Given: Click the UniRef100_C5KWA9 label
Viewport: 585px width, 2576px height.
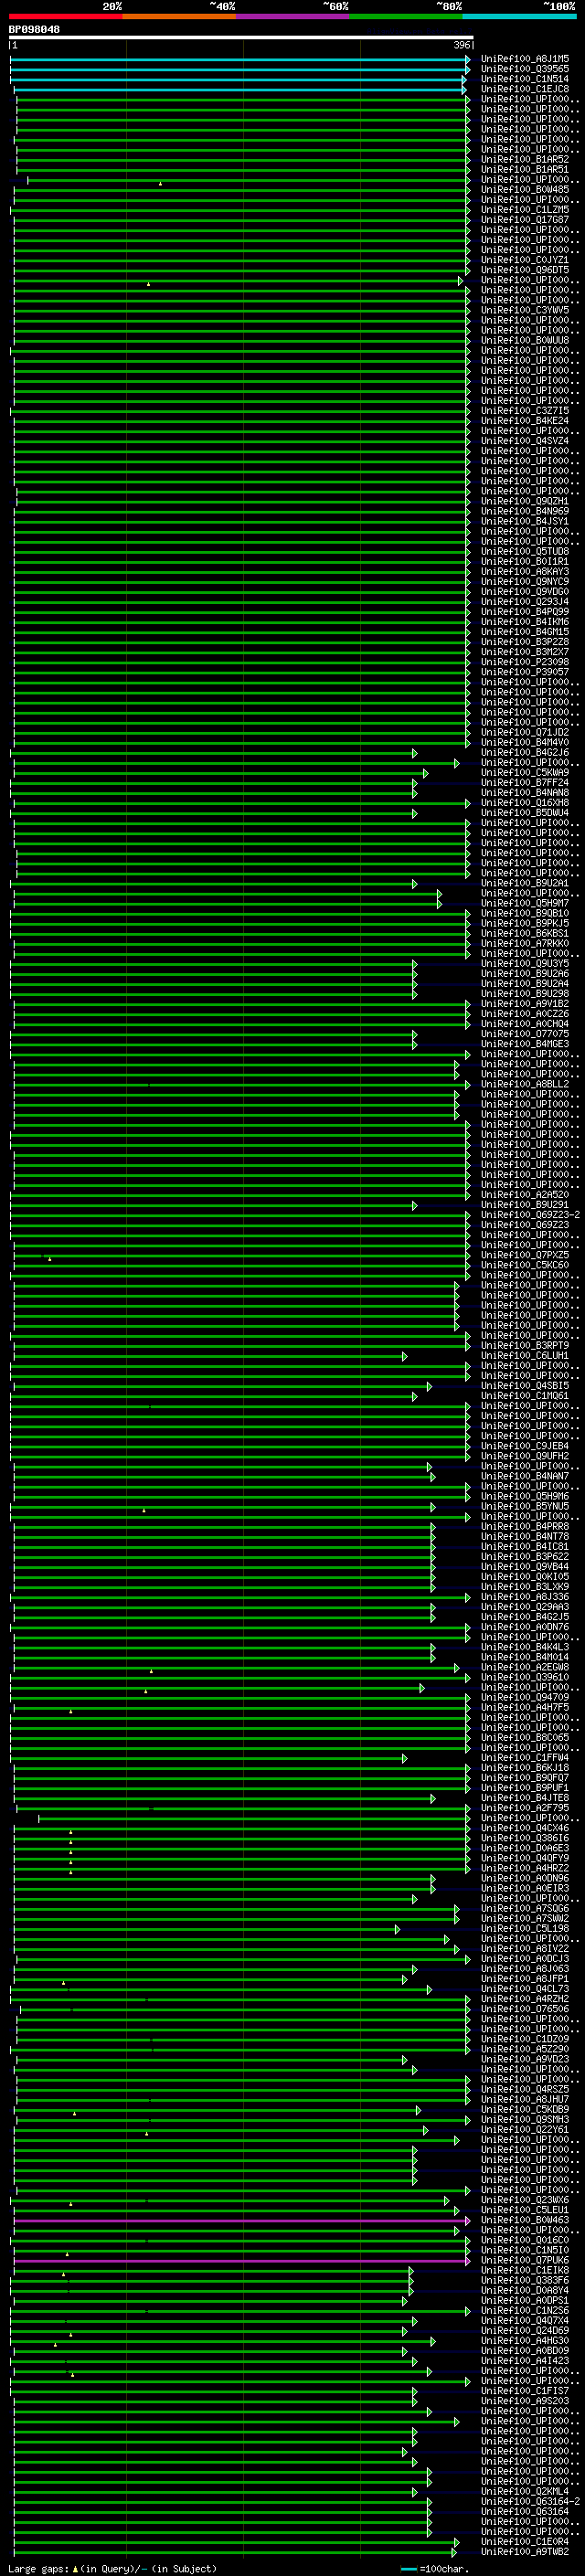Looking at the screenshot, I should pyautogui.click(x=525, y=773).
